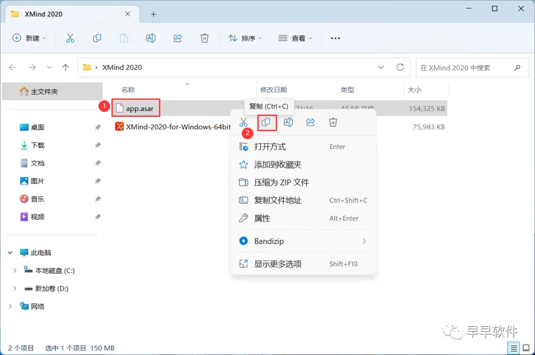
Task: Add a new tab with plus
Action: [x=154, y=14]
